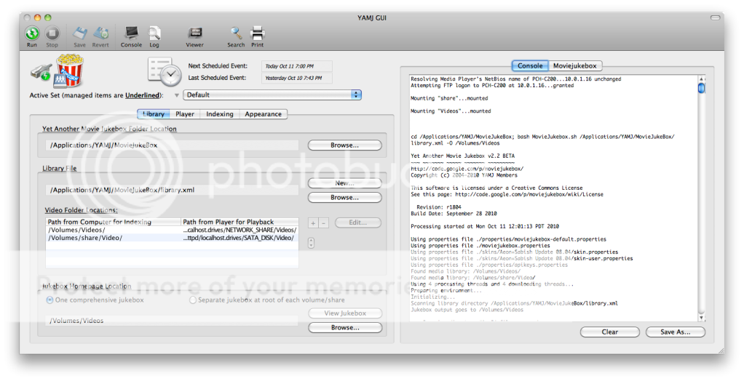Viewport: 744px width, 381px height.
Task: Select One comprehensive jukebox option
Action: click(50, 300)
